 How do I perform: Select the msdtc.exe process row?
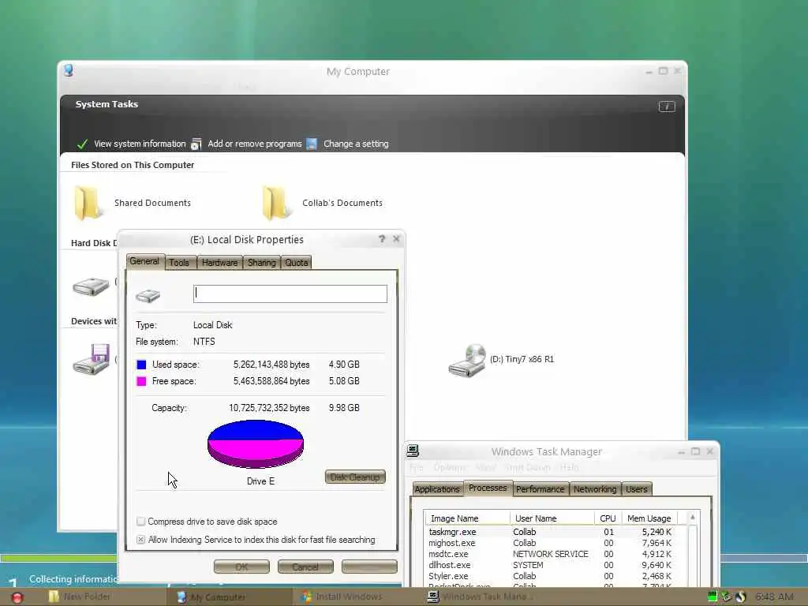point(550,554)
